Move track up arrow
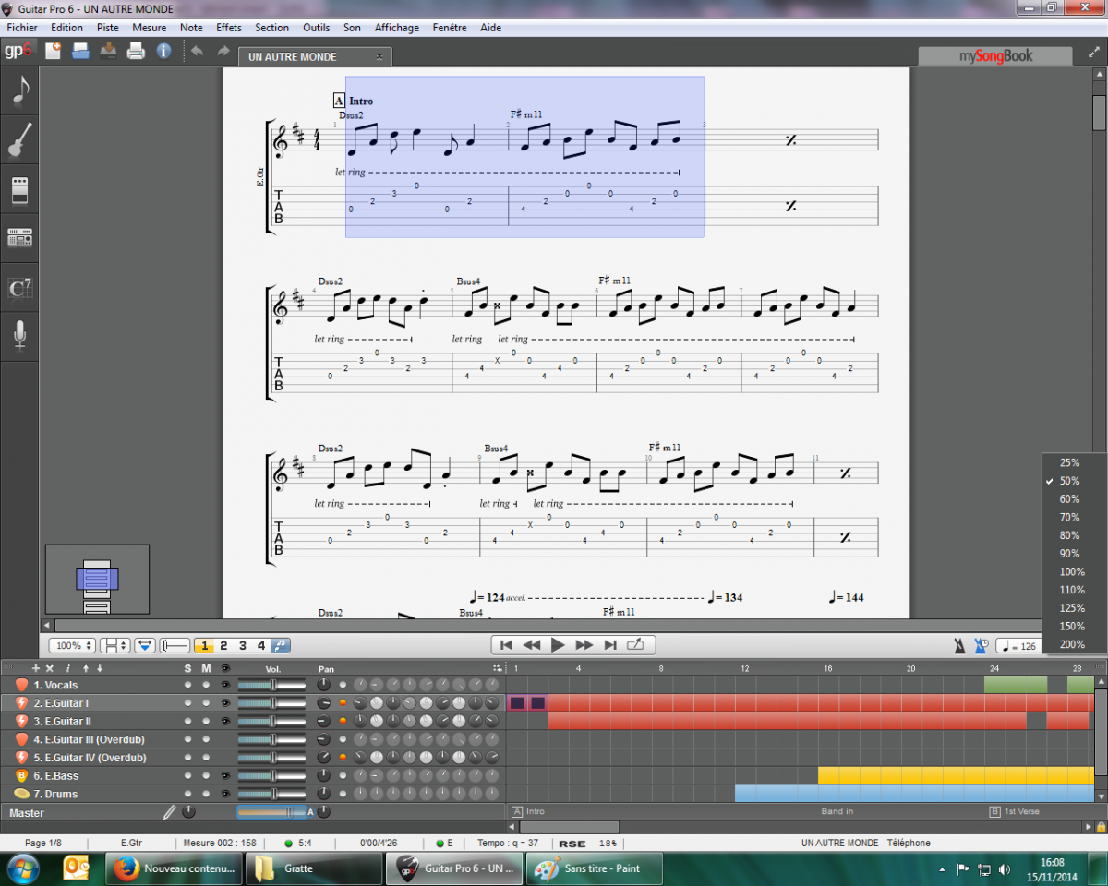 tap(85, 668)
